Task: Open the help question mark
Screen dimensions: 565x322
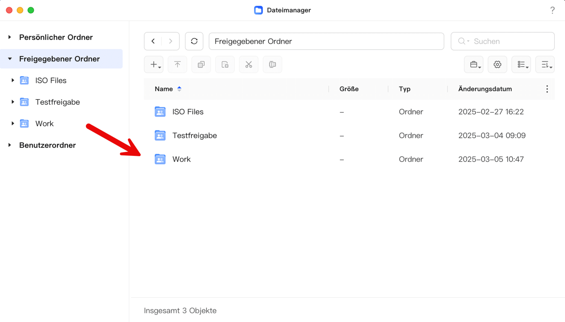Action: pos(552,10)
